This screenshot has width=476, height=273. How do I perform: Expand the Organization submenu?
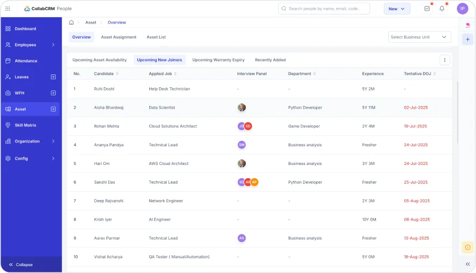point(53,141)
